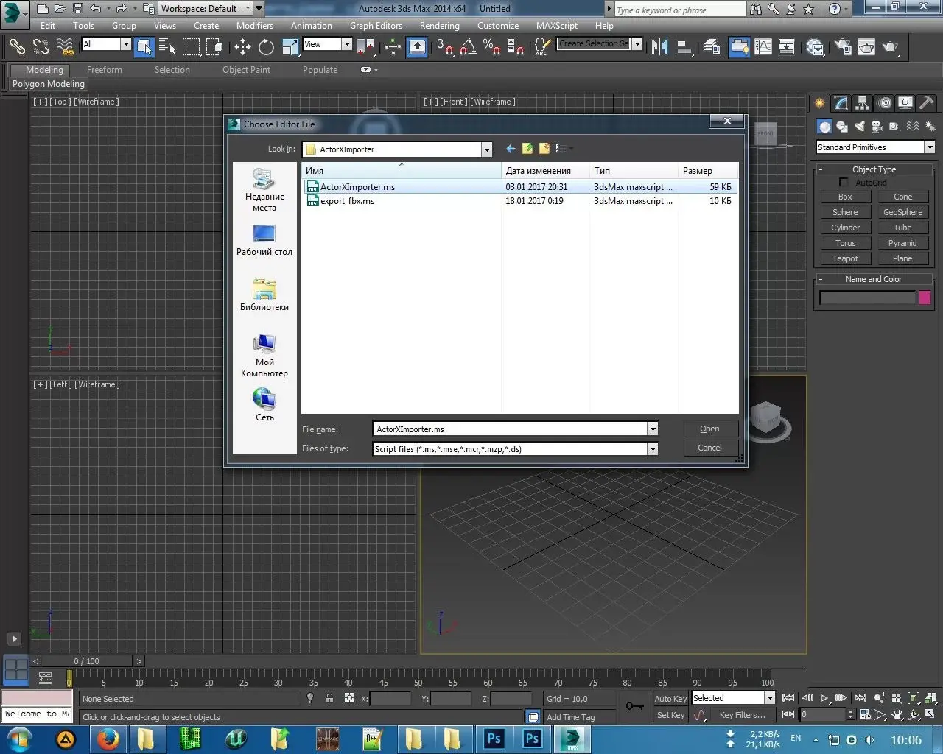Screen dimensions: 943x754
Task: Switch to the Freeform ribbon tab
Action: [105, 70]
